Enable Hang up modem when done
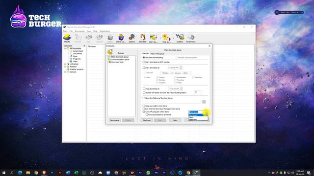Screen dimensions: 314x176 (144, 106)
